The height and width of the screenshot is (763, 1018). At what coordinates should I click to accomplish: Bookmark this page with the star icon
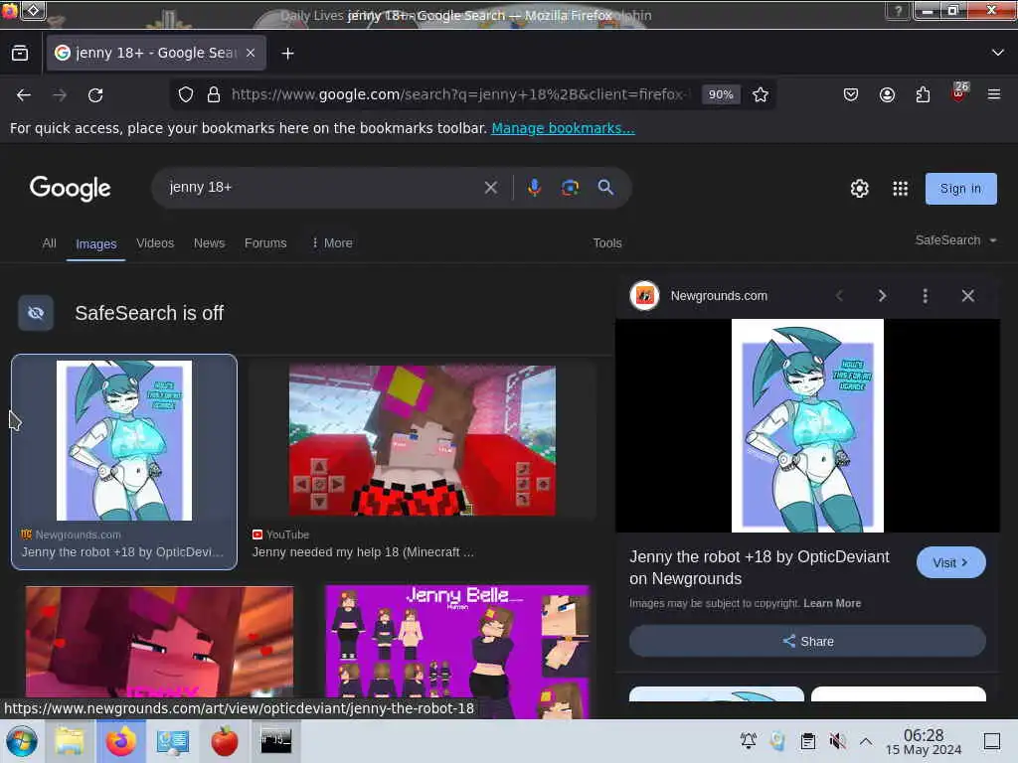tap(761, 94)
